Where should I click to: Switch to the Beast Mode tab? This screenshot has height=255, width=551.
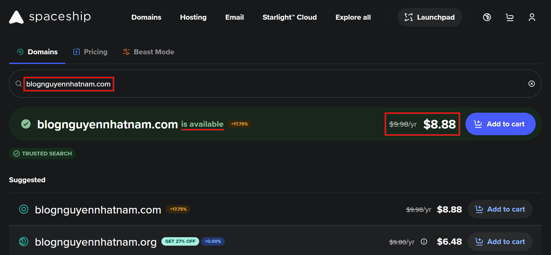pos(148,52)
